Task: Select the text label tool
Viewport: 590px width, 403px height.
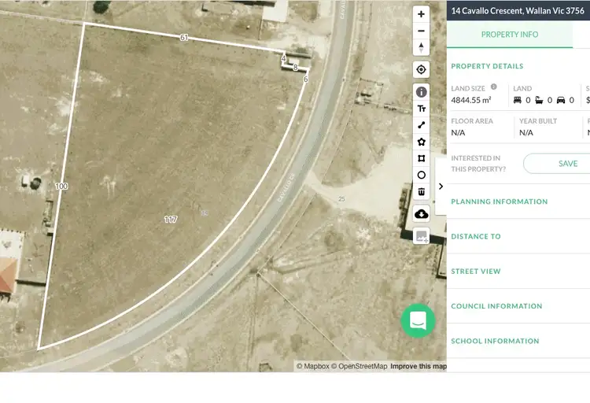Action: 422,109
